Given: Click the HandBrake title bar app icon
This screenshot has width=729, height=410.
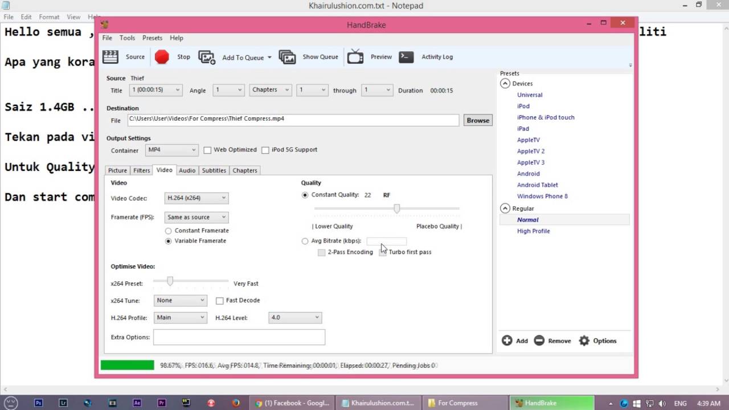Looking at the screenshot, I should (104, 24).
